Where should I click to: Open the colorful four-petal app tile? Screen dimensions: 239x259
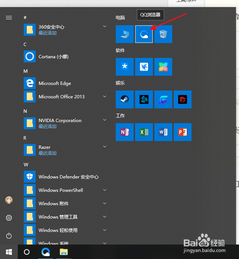(x=163, y=67)
